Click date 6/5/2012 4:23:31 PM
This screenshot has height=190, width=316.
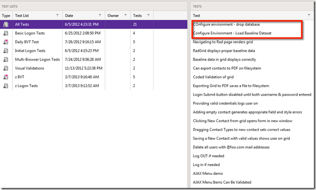82,25
